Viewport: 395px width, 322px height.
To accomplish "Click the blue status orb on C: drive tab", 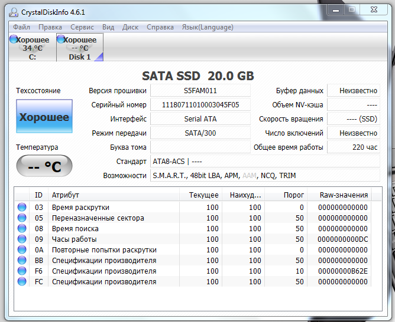I will (14, 39).
